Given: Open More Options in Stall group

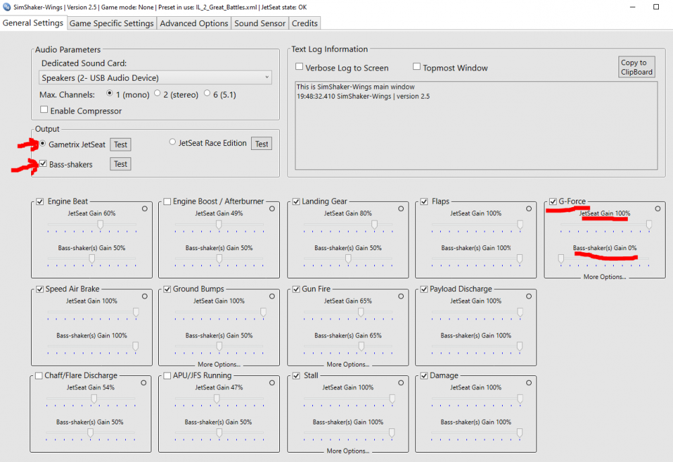Looking at the screenshot, I should tap(348, 451).
